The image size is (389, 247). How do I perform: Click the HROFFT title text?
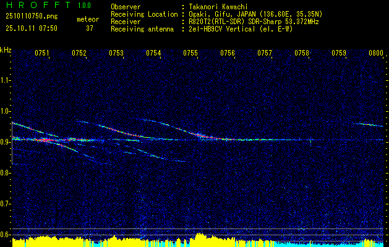[x=38, y=5]
